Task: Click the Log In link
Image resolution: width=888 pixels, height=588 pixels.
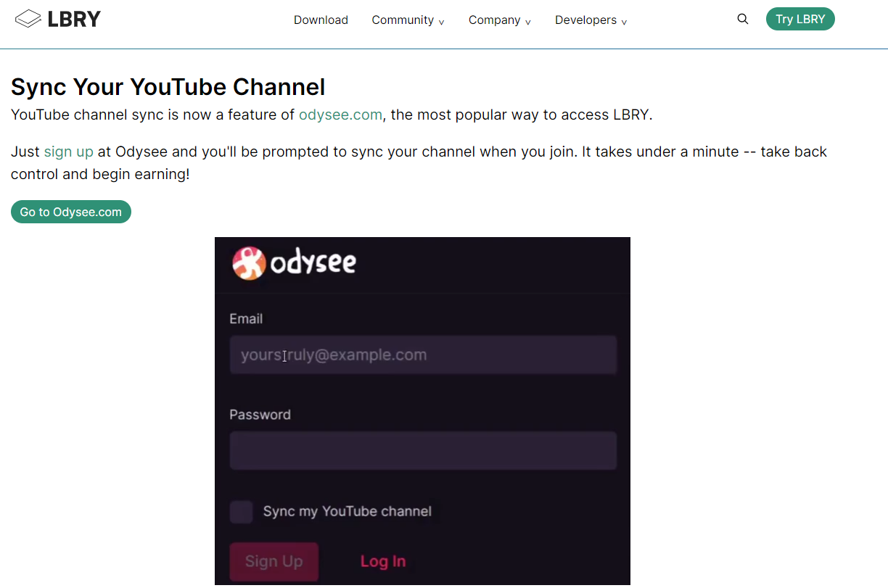Action: 383,561
